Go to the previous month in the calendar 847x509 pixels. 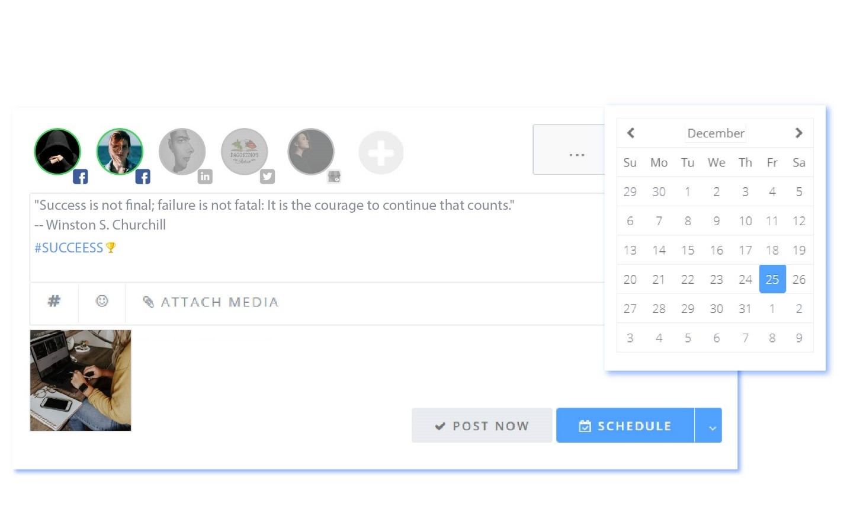pos(630,133)
